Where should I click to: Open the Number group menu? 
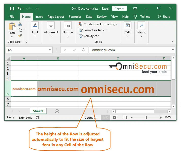[x=68, y=30]
